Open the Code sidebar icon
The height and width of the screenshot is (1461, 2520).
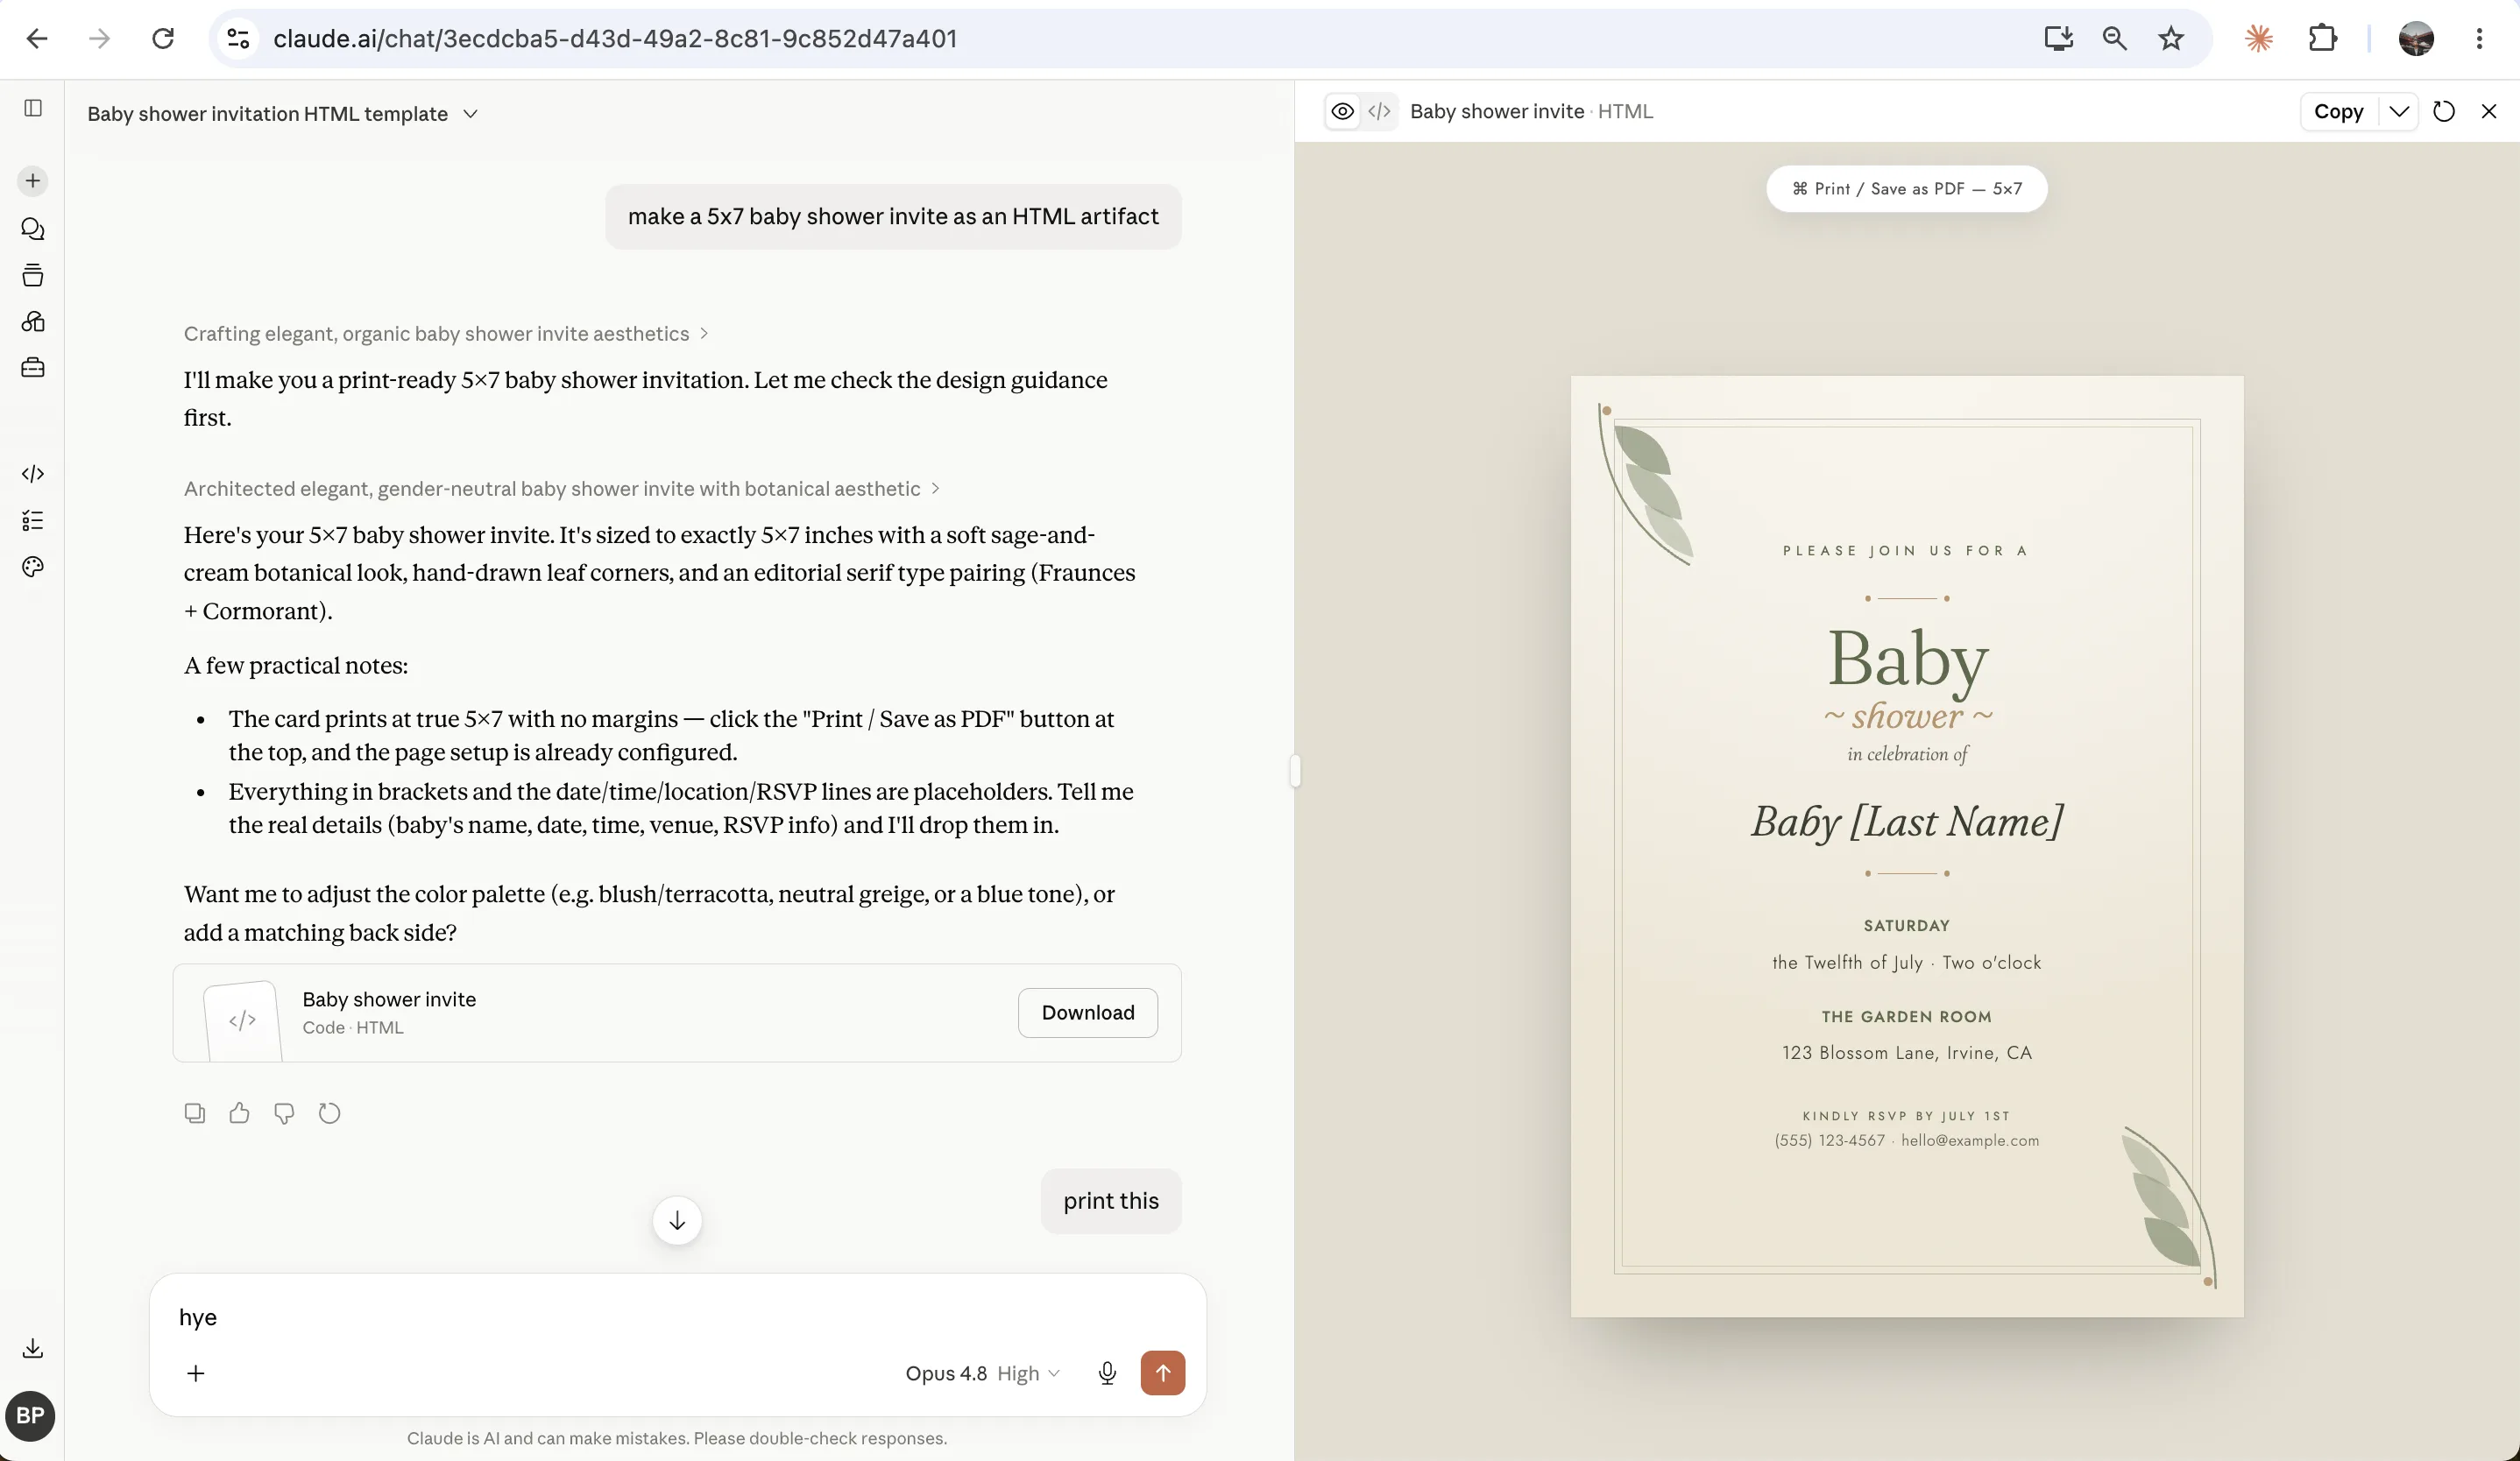(33, 474)
